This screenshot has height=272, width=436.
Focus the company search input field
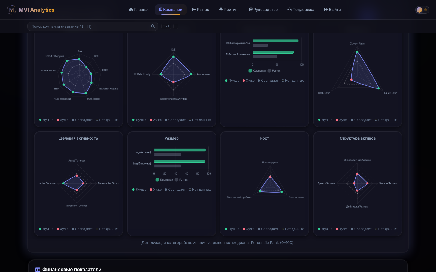click(93, 26)
